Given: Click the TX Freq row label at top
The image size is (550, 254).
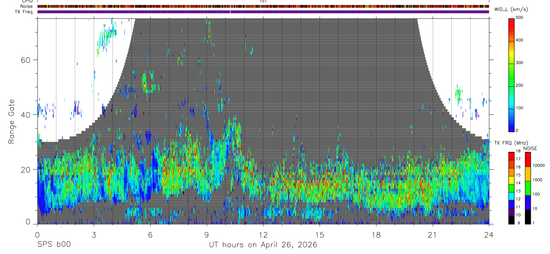Looking at the screenshot, I should point(24,12).
